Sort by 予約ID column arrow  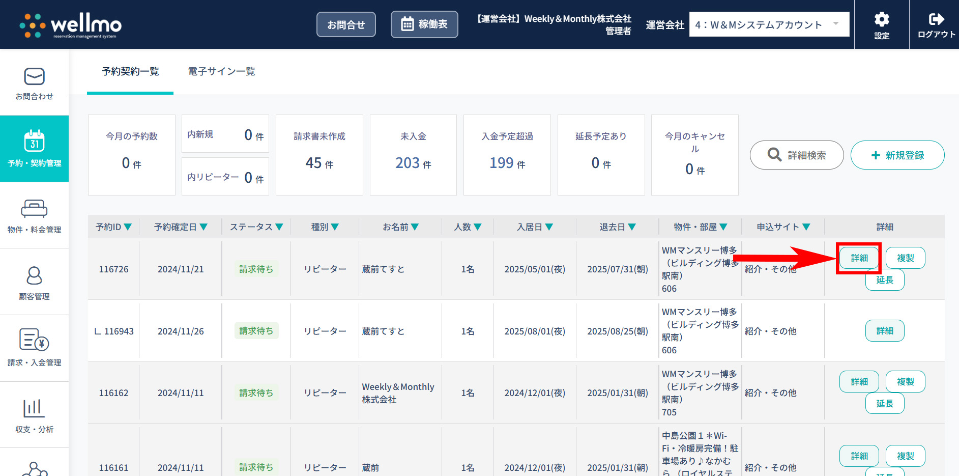click(x=128, y=227)
